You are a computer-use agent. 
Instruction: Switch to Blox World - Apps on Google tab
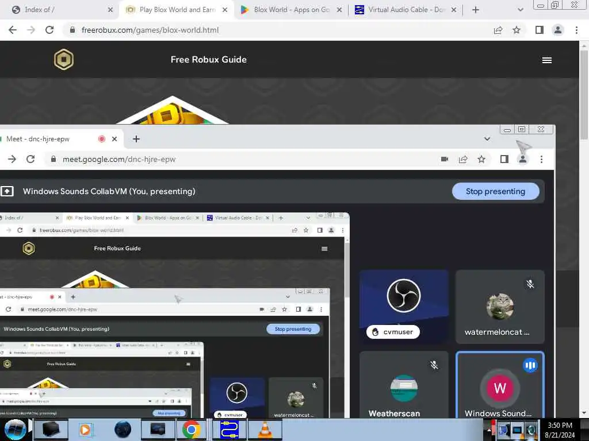point(291,10)
